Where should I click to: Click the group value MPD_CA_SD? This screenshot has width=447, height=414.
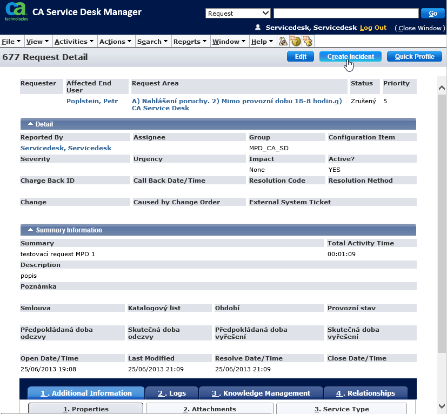coord(269,148)
